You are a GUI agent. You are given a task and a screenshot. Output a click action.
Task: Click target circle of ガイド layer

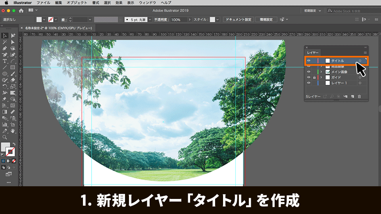click(360, 77)
